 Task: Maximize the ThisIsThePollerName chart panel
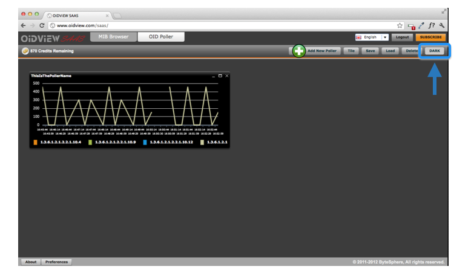(x=220, y=76)
